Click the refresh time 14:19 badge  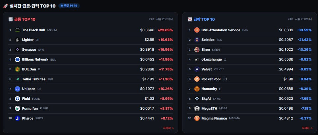pos(69,6)
